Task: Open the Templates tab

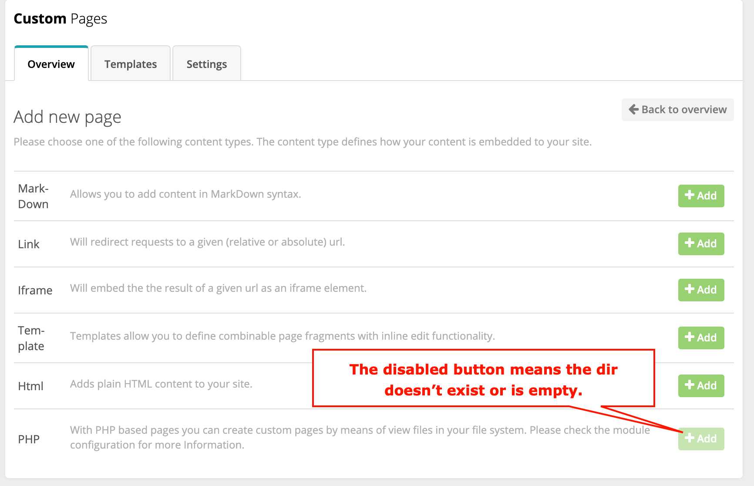Action: [x=131, y=64]
